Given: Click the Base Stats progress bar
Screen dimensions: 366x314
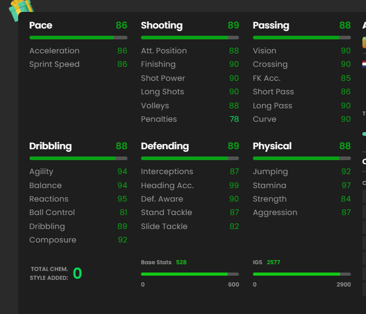Looking at the screenshot, I should pos(190,274).
